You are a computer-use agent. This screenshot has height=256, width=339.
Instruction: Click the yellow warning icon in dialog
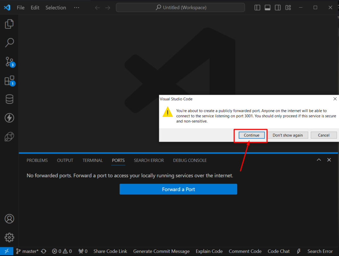click(x=168, y=112)
